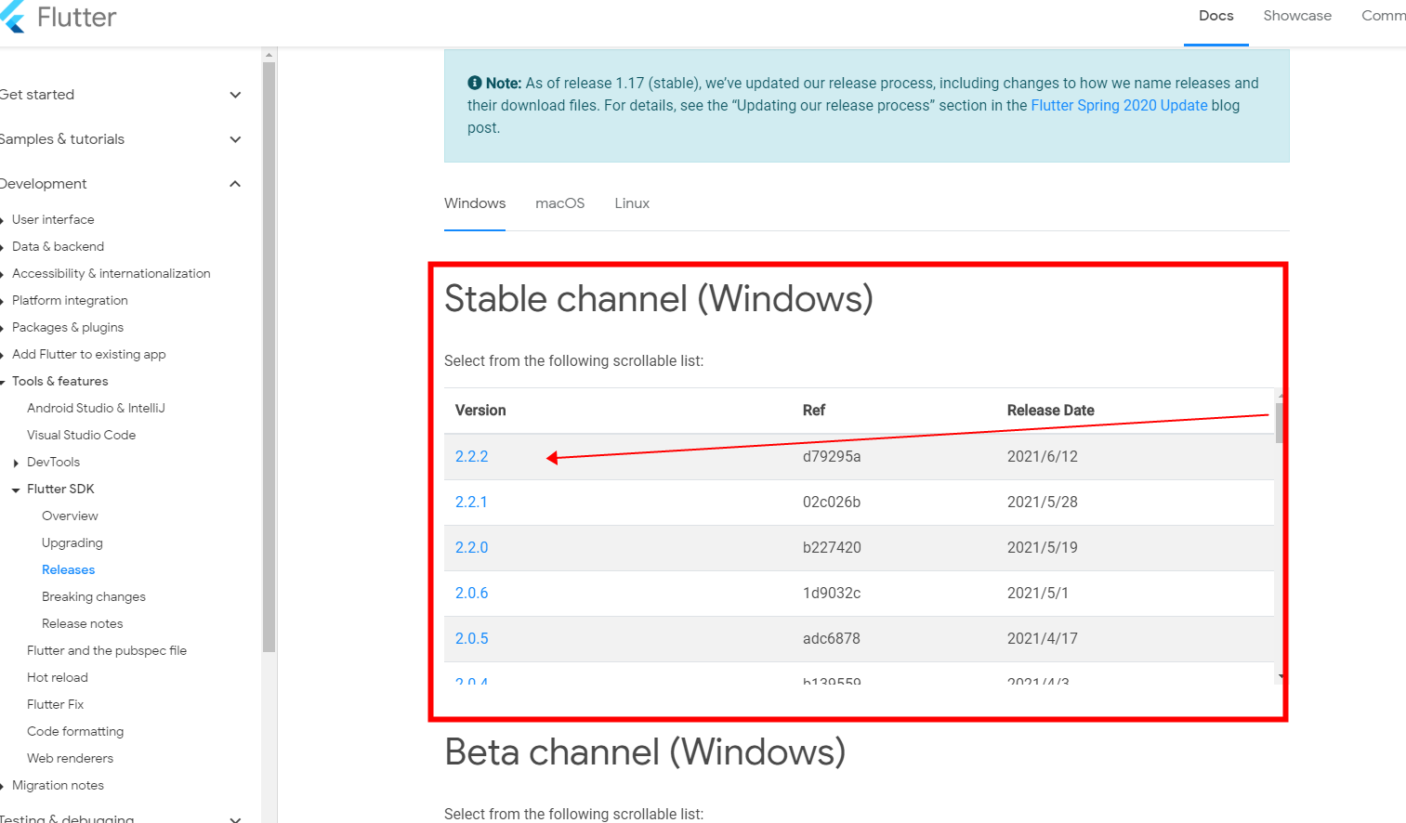Download Flutter version 2.2.0
The image size is (1406, 823).
click(x=471, y=548)
